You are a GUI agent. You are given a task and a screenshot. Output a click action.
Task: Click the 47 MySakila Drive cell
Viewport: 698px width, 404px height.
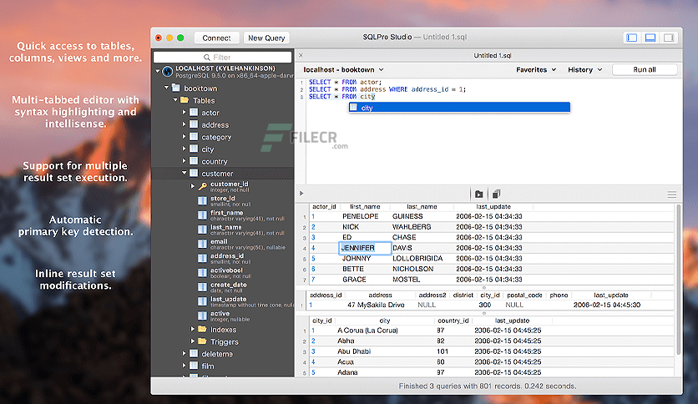click(x=376, y=305)
